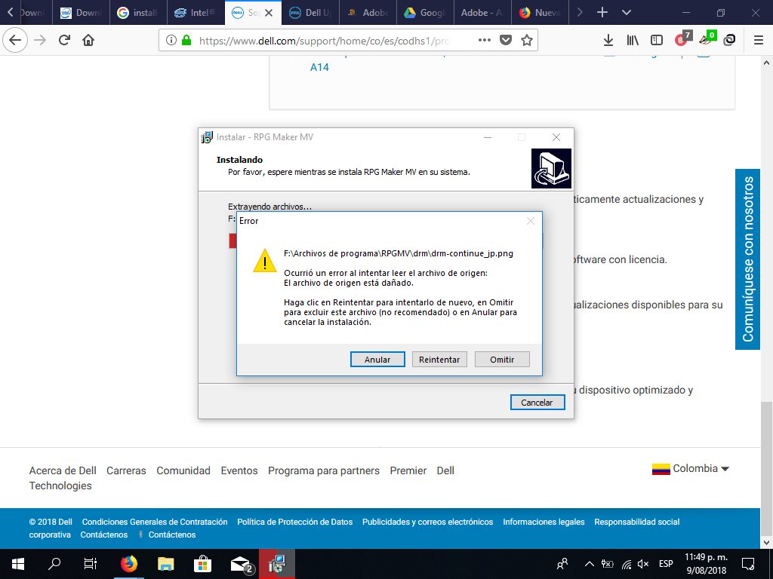Screen dimensions: 773x579
Task: Open the Firefox downloads arrow icon
Action: coord(608,41)
